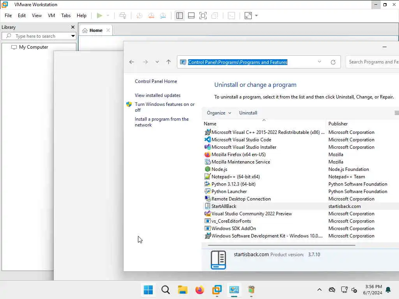Open the library search filter dropdown arrow
Viewport: 399px width, 299px height.
(73, 36)
